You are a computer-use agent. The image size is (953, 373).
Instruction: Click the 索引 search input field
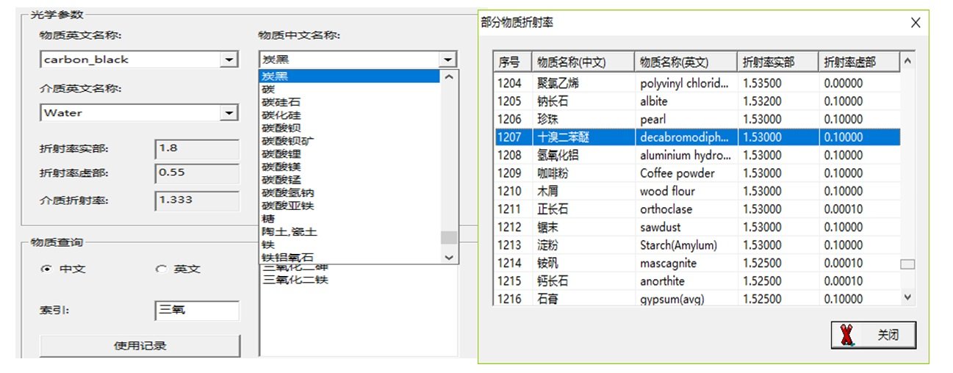pos(196,311)
